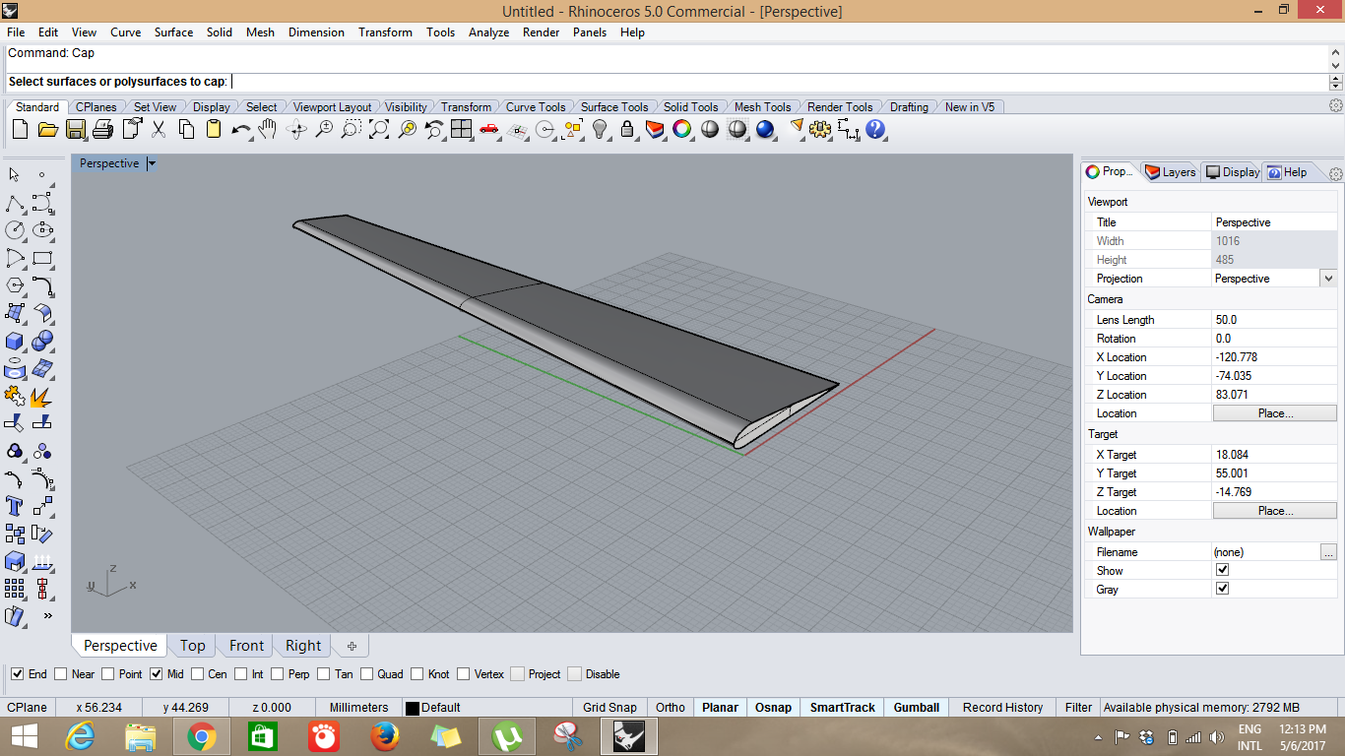Toggle Grid Snap in the status bar
The image size is (1345, 756).
609,708
